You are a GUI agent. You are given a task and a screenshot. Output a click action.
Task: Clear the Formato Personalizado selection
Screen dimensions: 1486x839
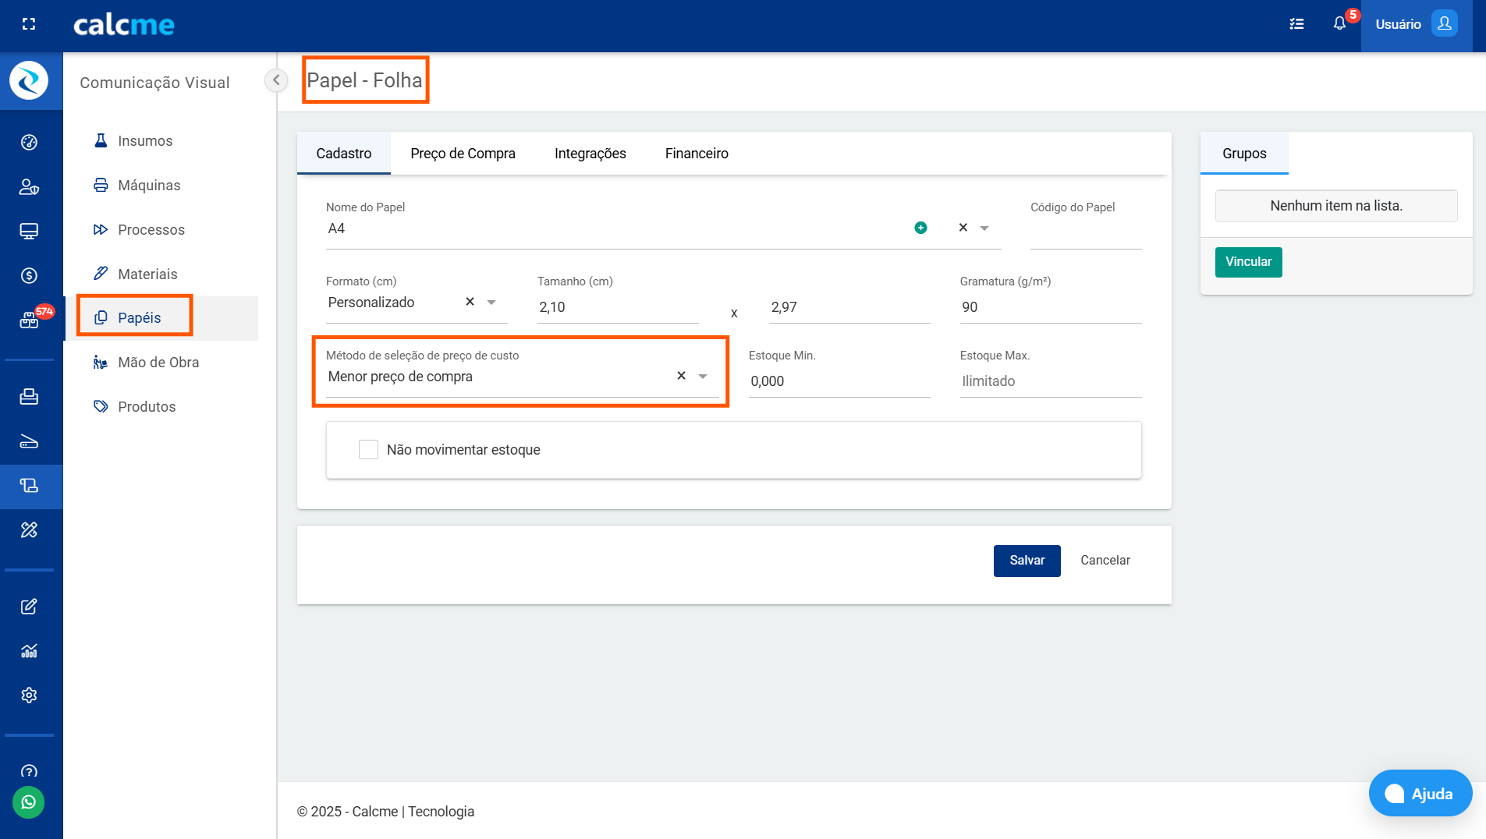click(470, 302)
